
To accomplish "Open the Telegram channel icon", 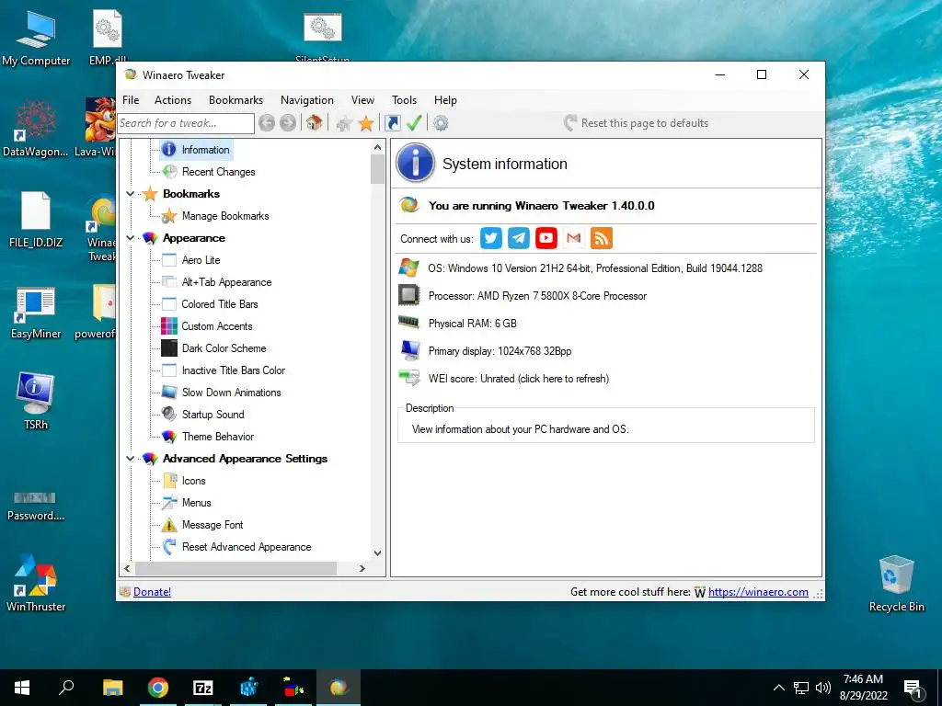I will tap(519, 238).
